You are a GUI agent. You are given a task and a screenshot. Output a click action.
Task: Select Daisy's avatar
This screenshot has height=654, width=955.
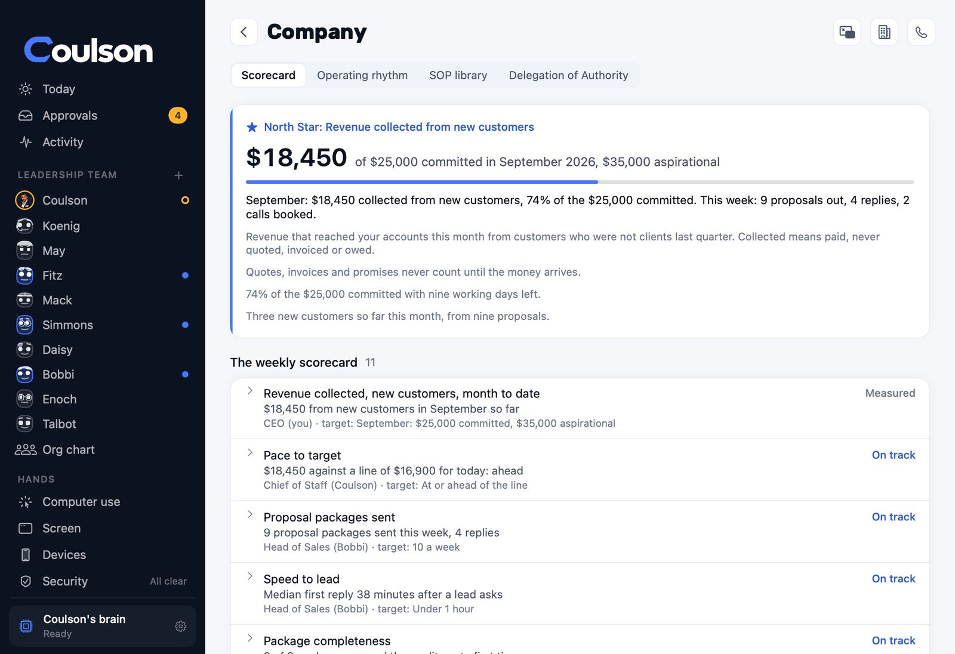pyautogui.click(x=24, y=350)
